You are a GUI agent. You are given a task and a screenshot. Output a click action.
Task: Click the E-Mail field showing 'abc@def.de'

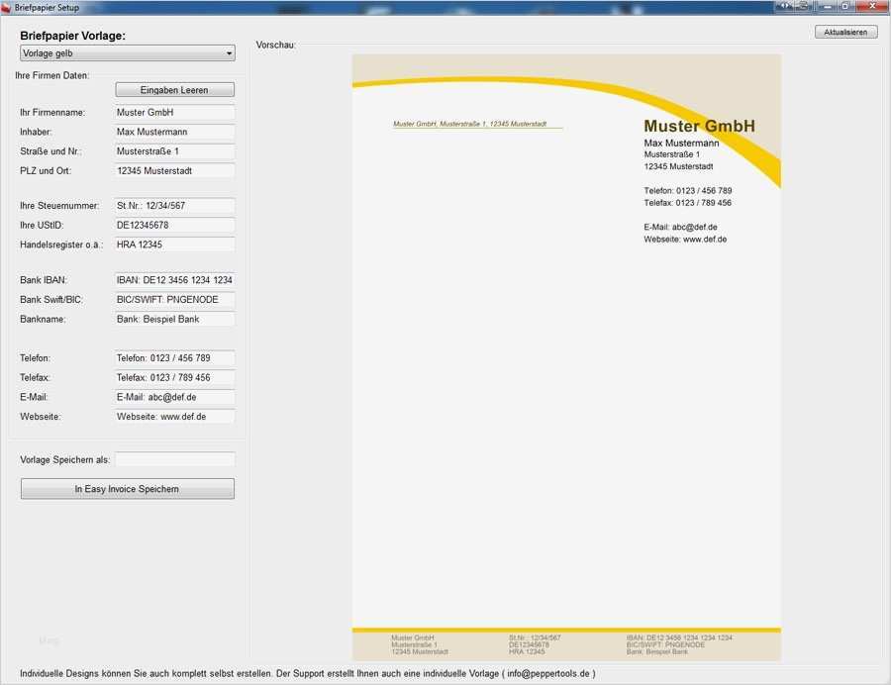click(174, 397)
